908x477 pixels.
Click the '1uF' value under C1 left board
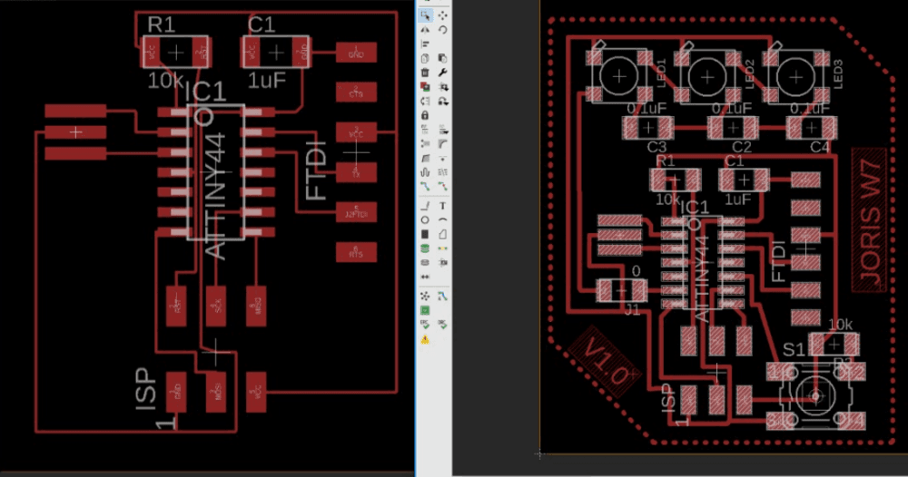click(x=266, y=82)
